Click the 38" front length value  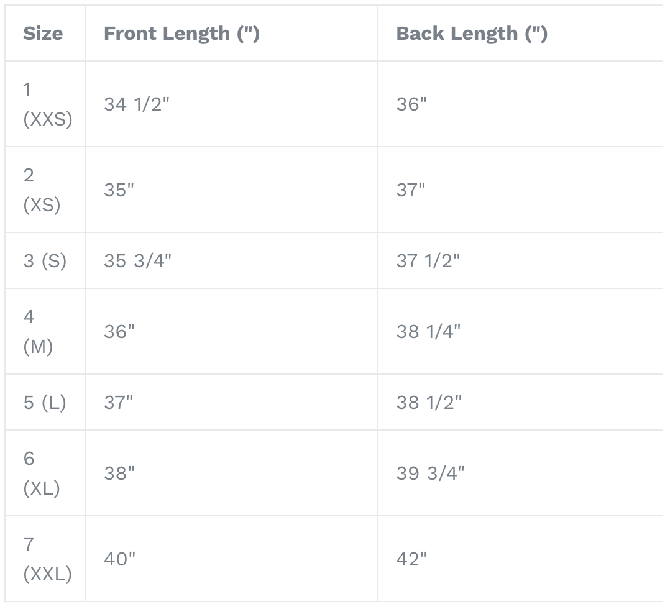click(x=119, y=473)
